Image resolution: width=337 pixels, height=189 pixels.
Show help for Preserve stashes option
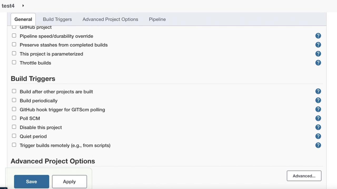(x=318, y=45)
